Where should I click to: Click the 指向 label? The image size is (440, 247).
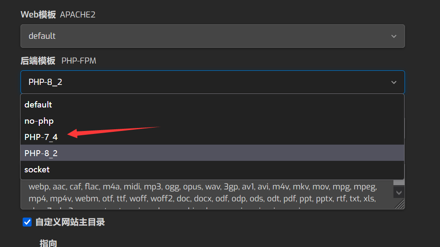point(48,243)
